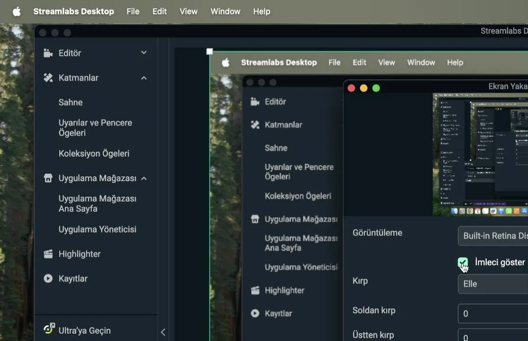Open the File menu in the top menu bar
This screenshot has width=528, height=341.
[x=133, y=11]
